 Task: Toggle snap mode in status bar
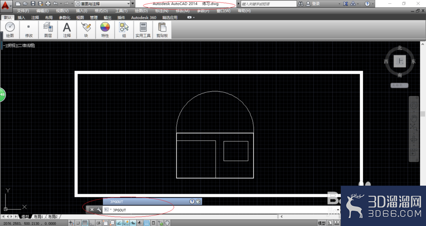click(x=78, y=223)
